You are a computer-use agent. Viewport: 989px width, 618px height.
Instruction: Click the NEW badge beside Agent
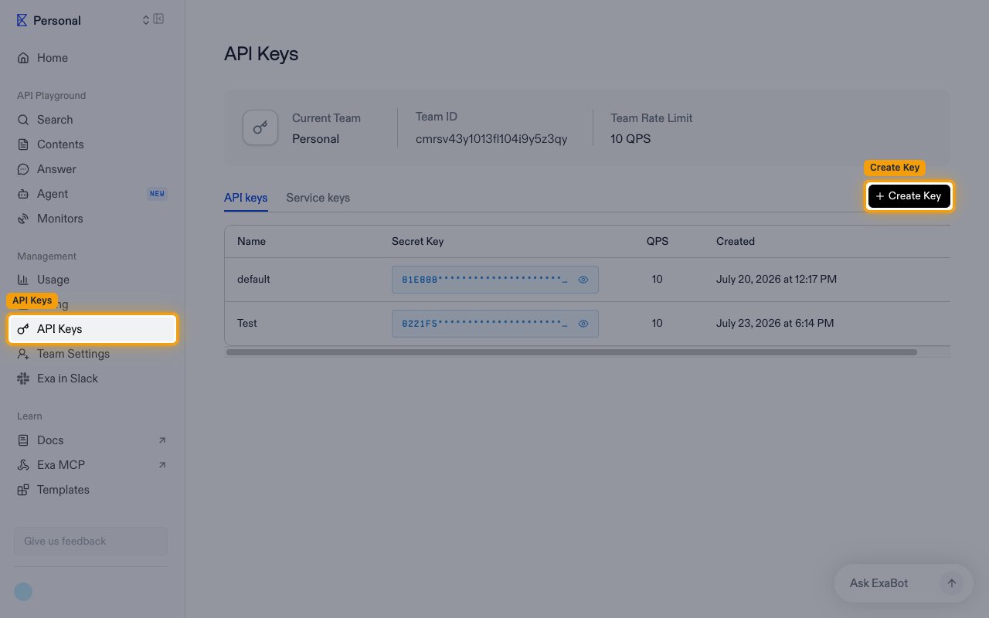tap(158, 194)
